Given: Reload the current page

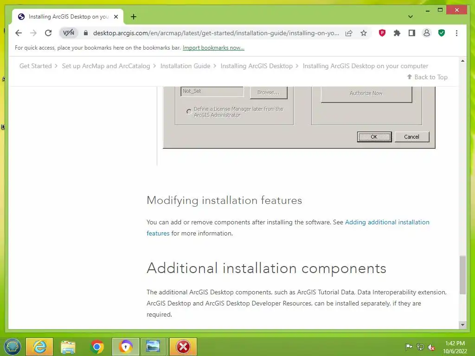Looking at the screenshot, I should coord(48,33).
